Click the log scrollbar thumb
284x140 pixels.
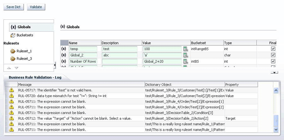coord(276,121)
